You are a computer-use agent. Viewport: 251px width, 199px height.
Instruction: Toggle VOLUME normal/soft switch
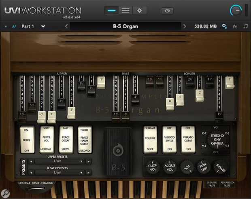[150, 140]
